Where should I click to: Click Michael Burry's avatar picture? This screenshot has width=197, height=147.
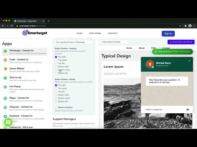coord(150,64)
